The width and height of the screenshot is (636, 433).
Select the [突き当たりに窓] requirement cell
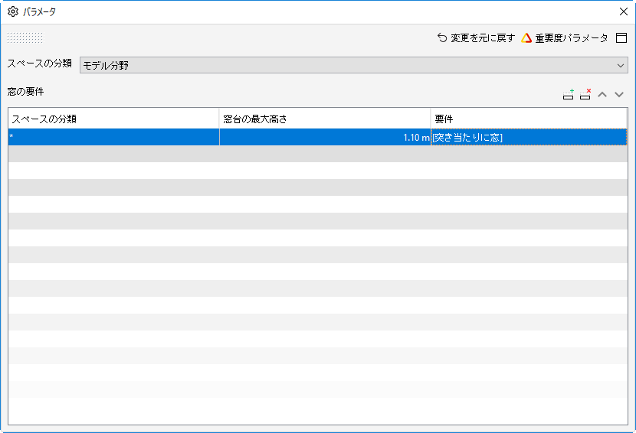point(529,137)
